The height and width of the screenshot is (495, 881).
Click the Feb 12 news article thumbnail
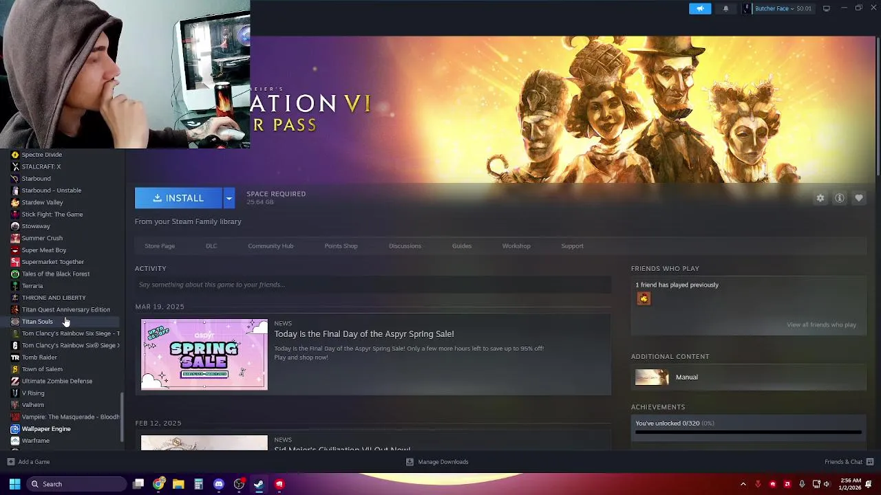coord(204,443)
